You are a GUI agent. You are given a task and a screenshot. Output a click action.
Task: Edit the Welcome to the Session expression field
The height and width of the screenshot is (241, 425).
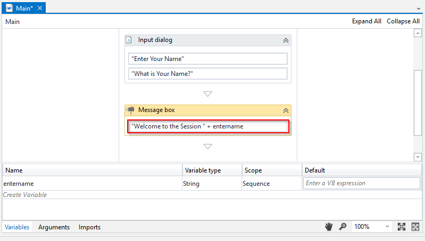(x=208, y=126)
